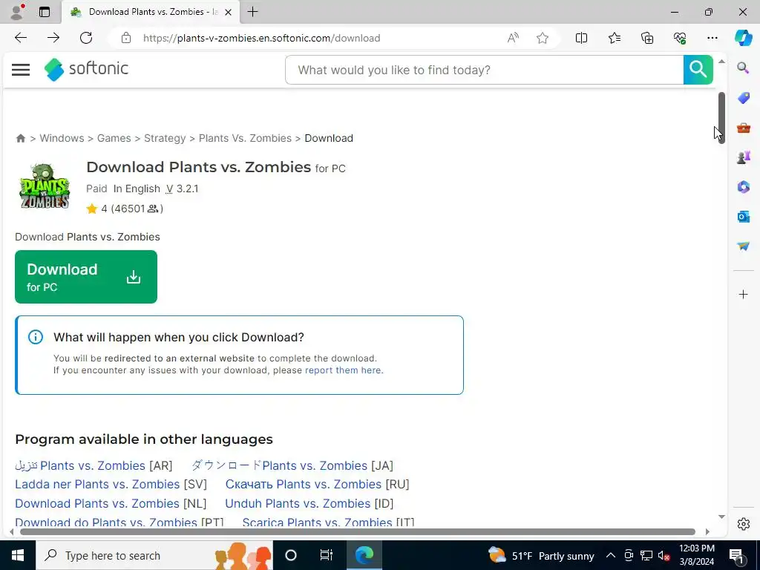
Task: Open the sidebar search icon
Action: (743, 68)
